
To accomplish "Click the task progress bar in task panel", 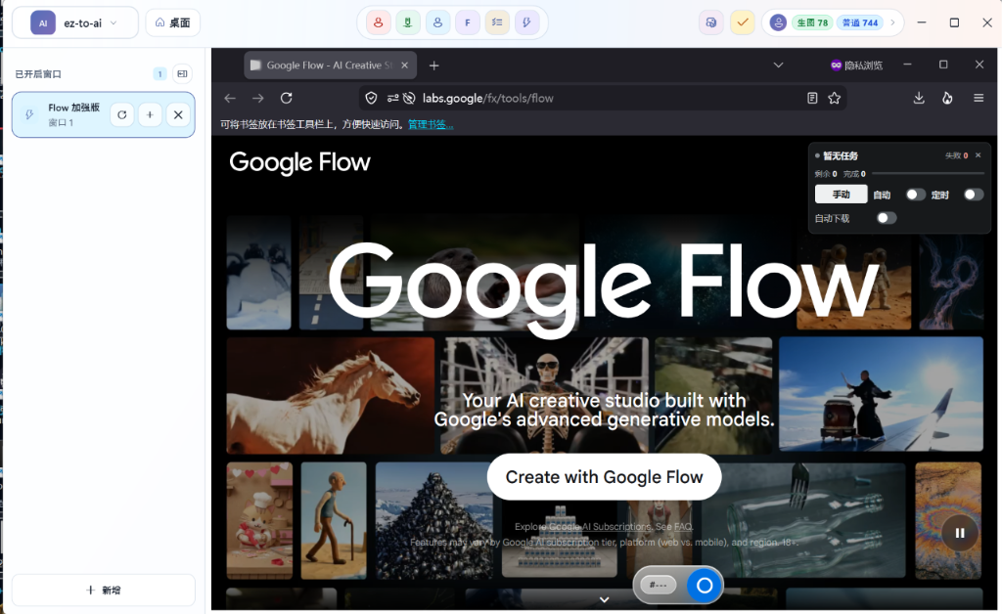I will [x=928, y=174].
